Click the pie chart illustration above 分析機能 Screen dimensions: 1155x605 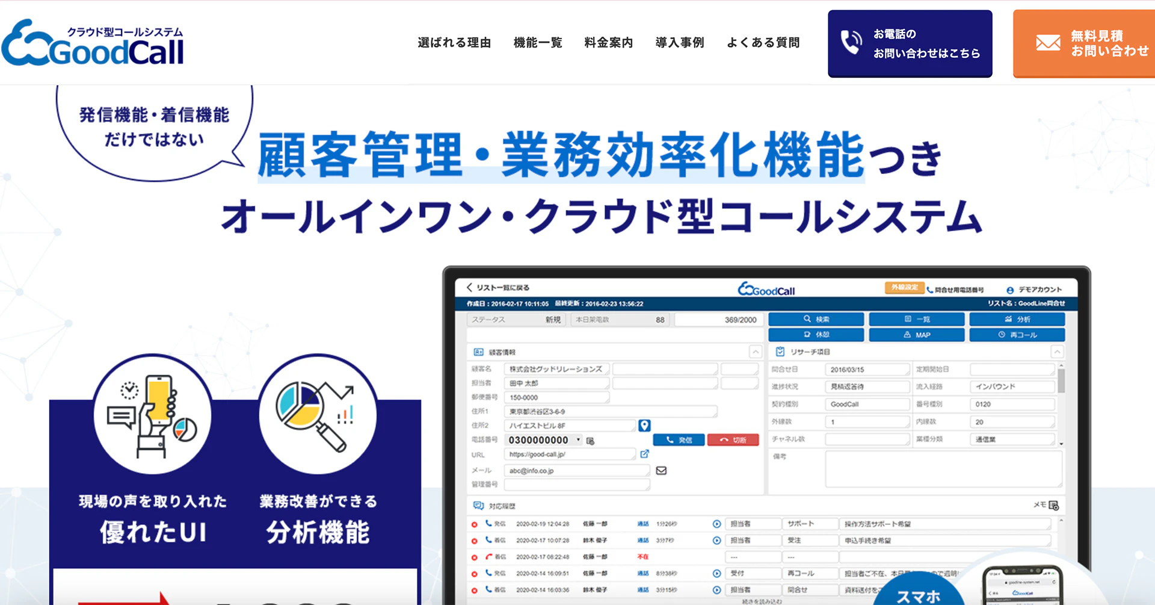pyautogui.click(x=318, y=414)
